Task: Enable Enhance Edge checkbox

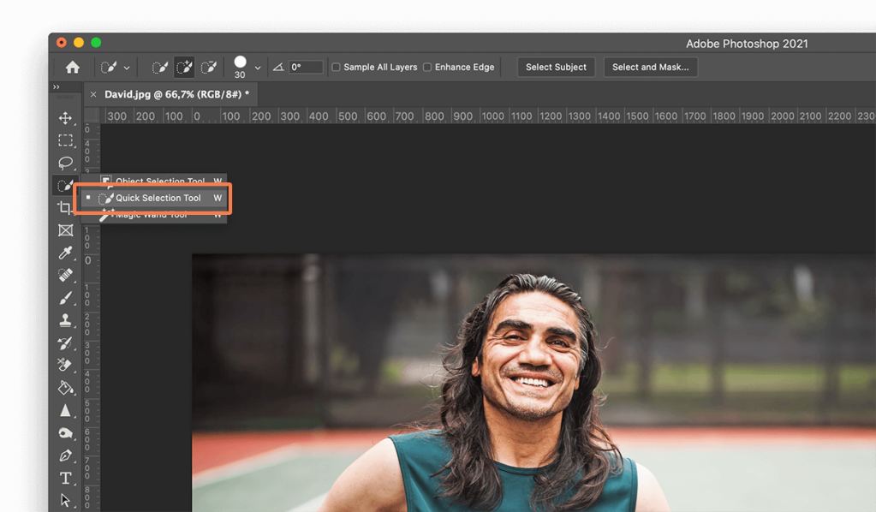Action: point(427,67)
